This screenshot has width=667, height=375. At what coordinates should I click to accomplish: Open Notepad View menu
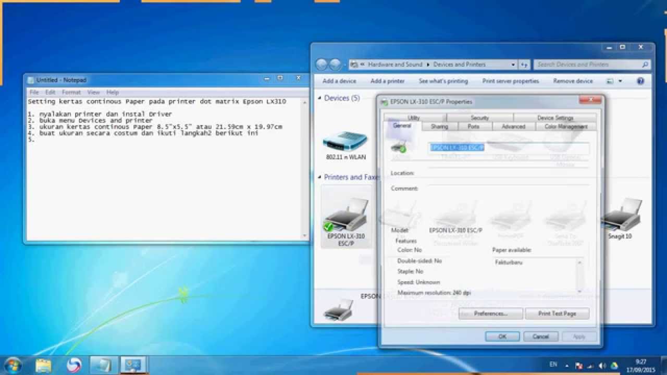[x=93, y=92]
